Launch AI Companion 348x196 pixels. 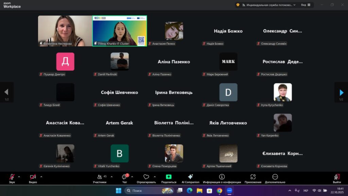190,177
